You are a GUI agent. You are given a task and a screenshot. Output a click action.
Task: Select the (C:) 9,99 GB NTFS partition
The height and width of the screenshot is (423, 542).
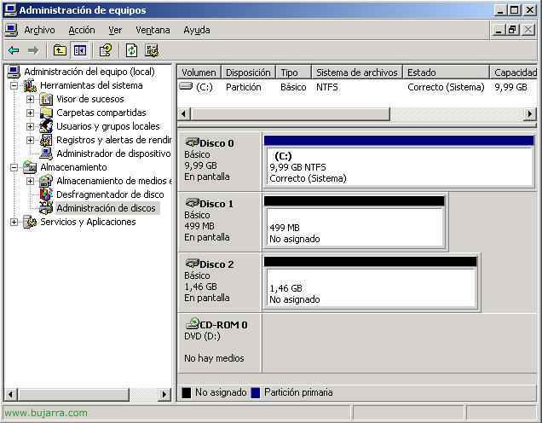(x=399, y=162)
